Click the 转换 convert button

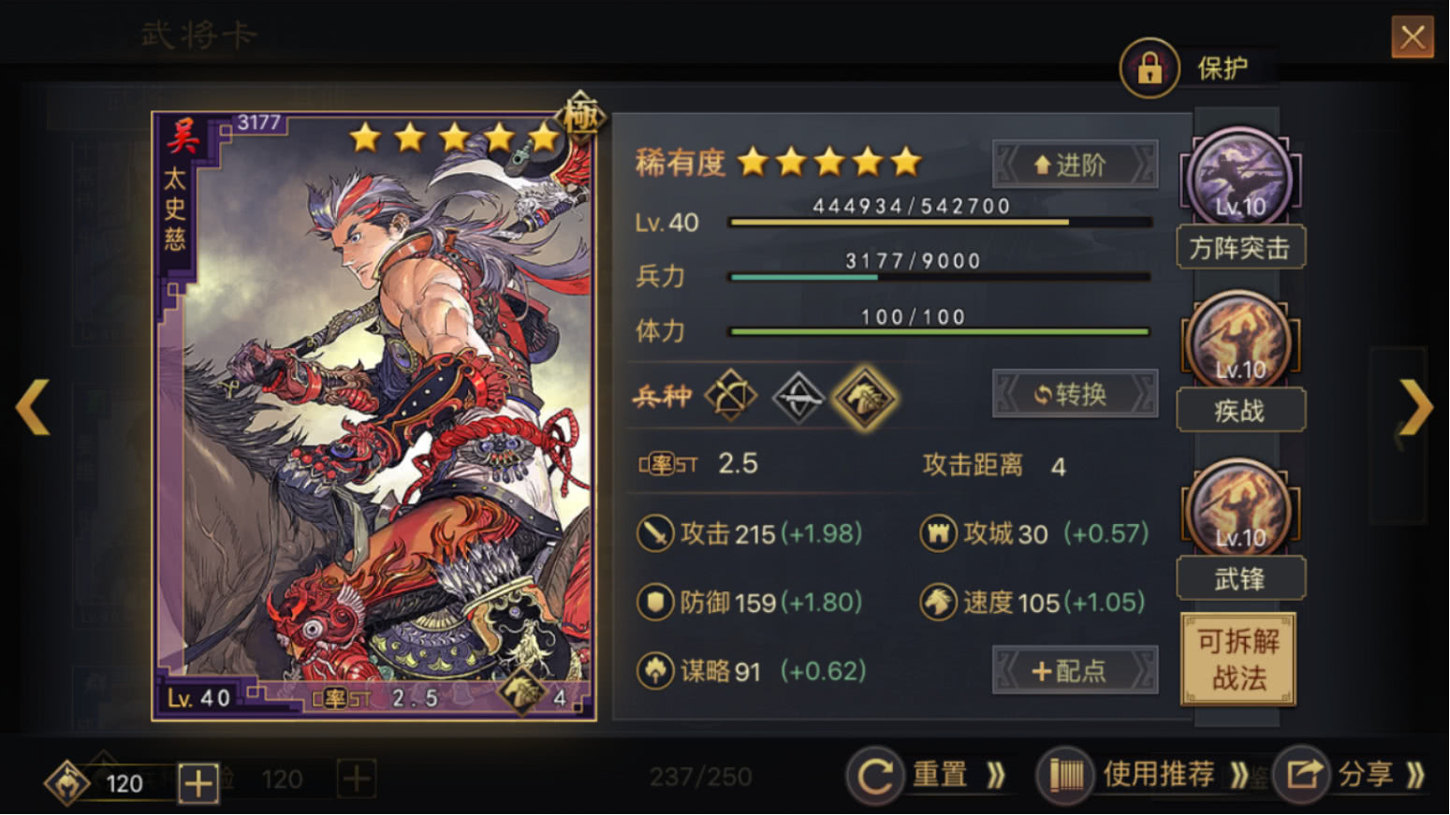coord(1075,394)
